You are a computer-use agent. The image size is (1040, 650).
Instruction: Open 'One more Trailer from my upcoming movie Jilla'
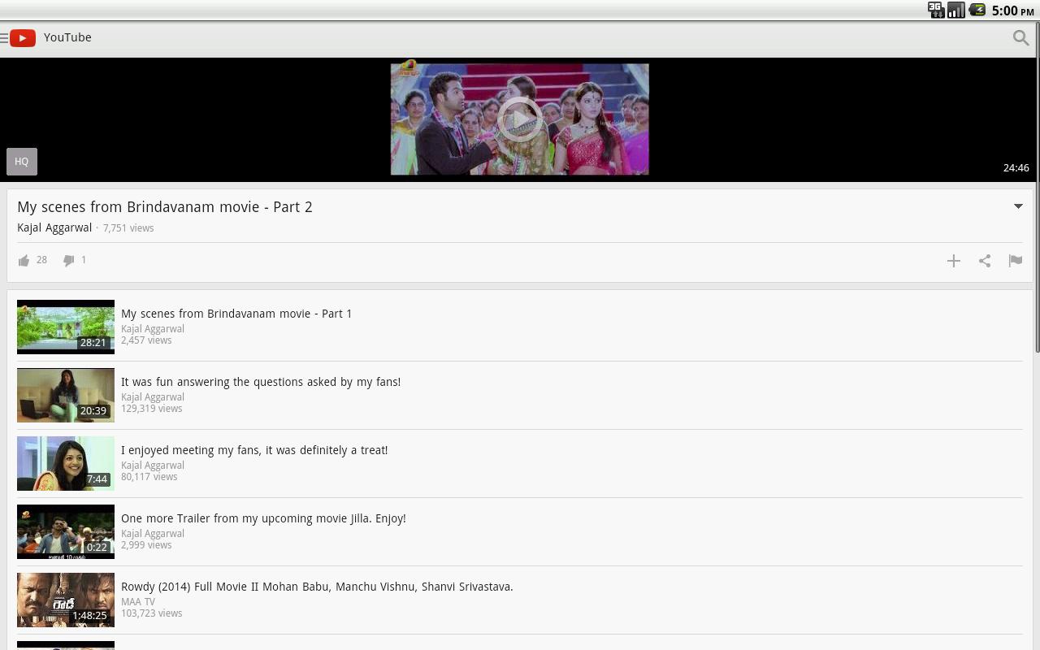pos(263,518)
